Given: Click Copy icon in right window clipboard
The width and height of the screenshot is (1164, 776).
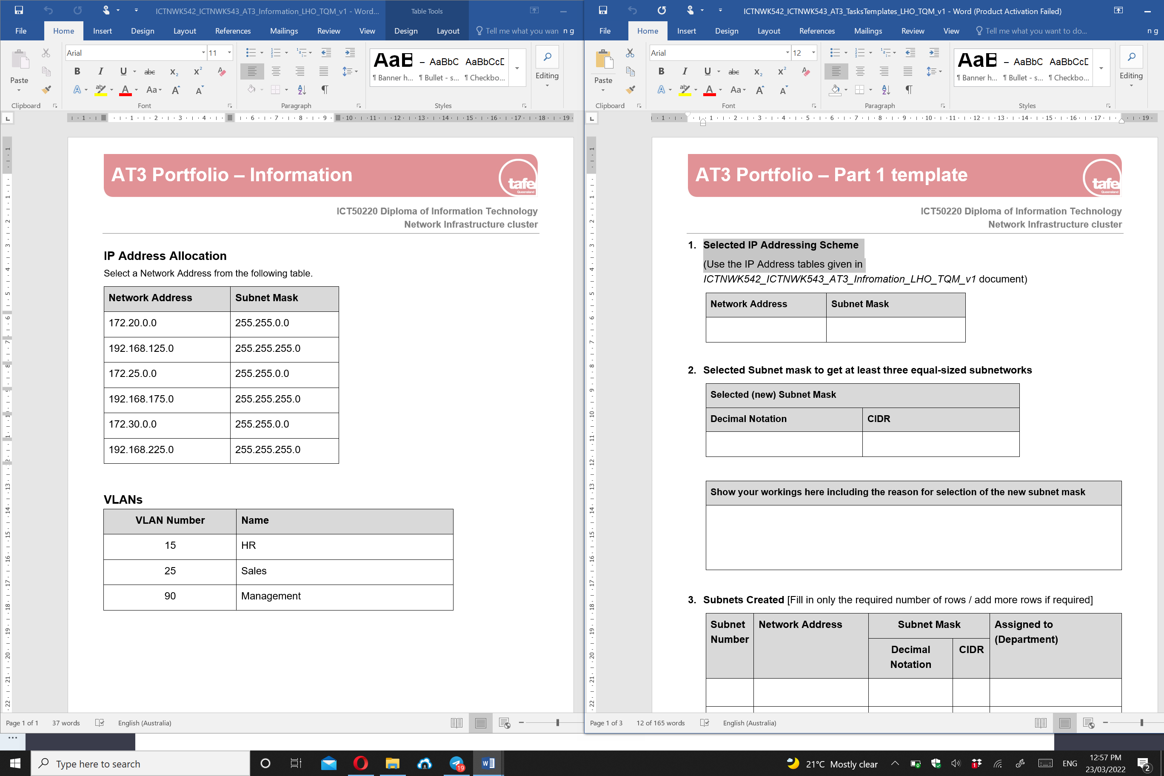Looking at the screenshot, I should tap(630, 71).
